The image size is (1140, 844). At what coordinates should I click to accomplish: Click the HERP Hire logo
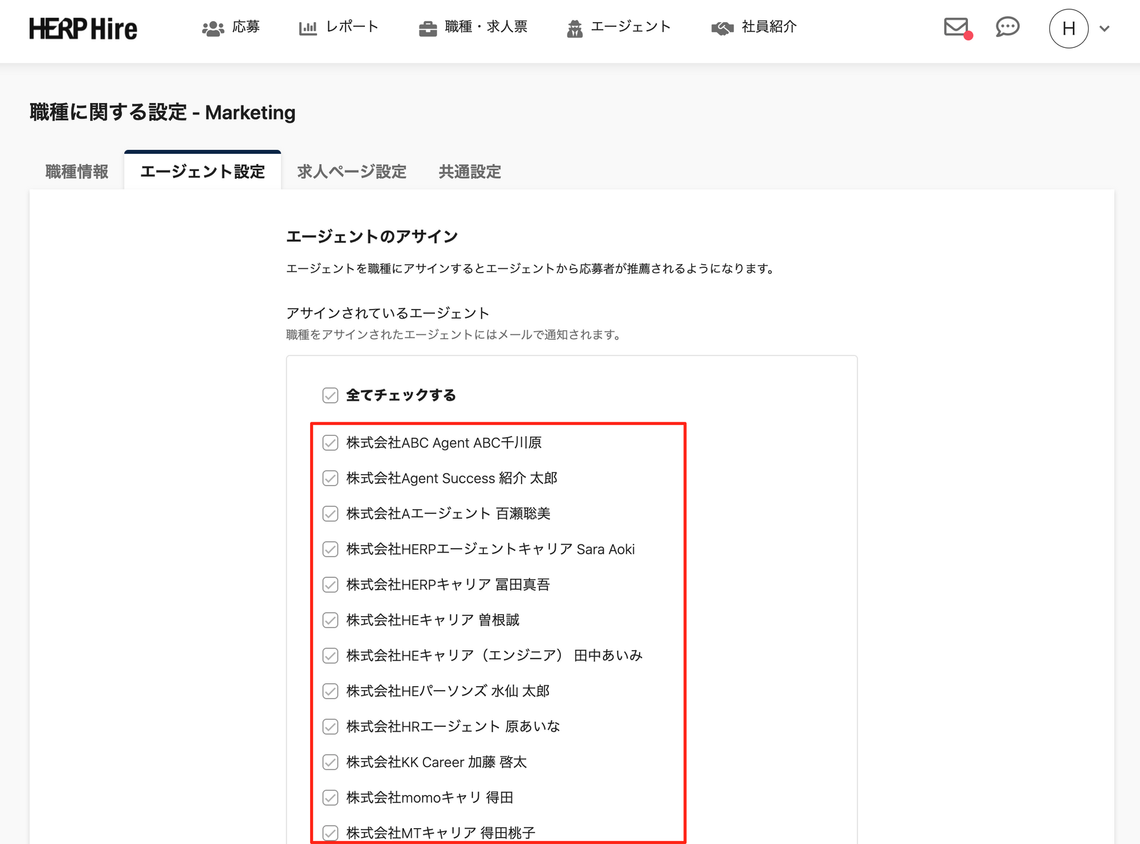83,28
